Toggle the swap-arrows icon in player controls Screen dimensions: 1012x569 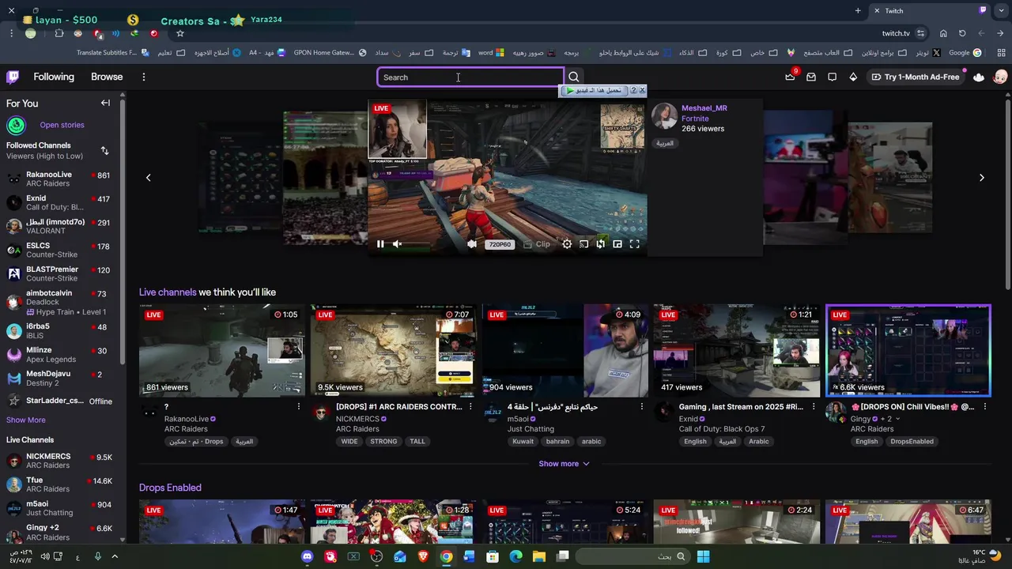601,244
